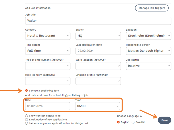The height and width of the screenshot is (130, 174).
Task: Change the Time extent dropdown
Action: tap(48, 51)
